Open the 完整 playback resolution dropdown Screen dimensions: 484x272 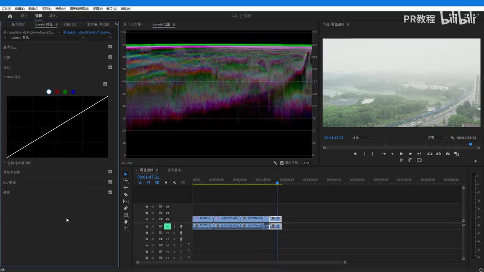pos(436,138)
